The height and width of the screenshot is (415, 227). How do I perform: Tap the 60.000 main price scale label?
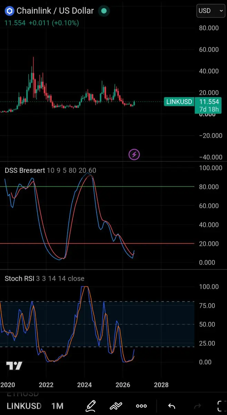tap(209, 49)
